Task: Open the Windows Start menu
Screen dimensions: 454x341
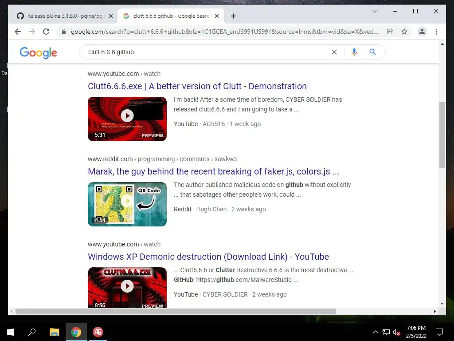Action: pos(11,332)
